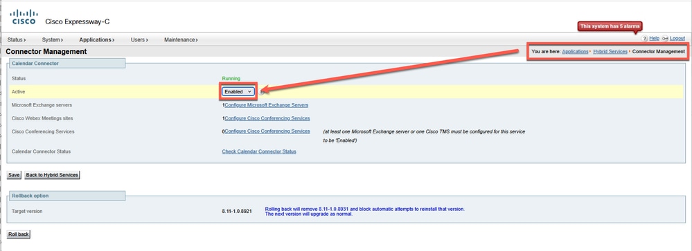Click the Target version label
The height and width of the screenshot is (251, 692).
(28, 212)
